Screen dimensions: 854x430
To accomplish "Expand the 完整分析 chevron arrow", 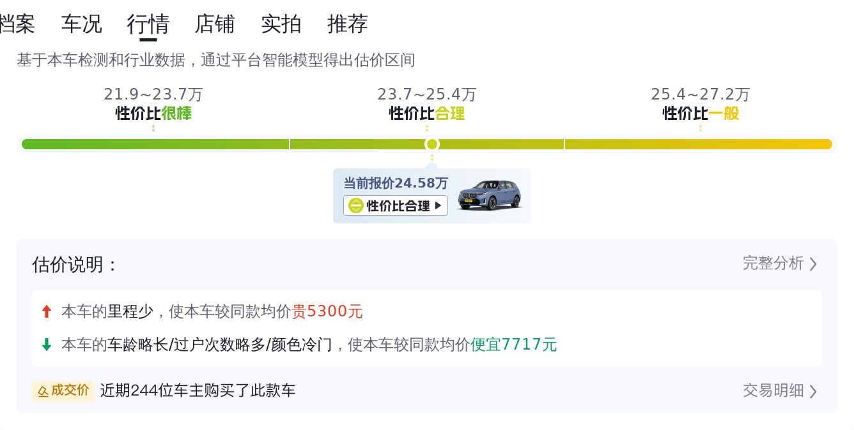I will [x=813, y=263].
